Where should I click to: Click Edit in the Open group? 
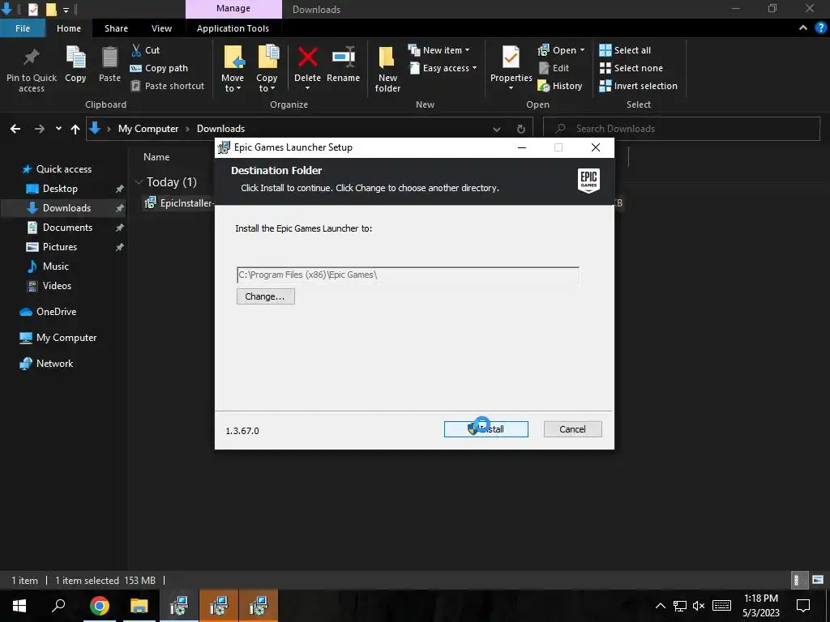tap(554, 68)
